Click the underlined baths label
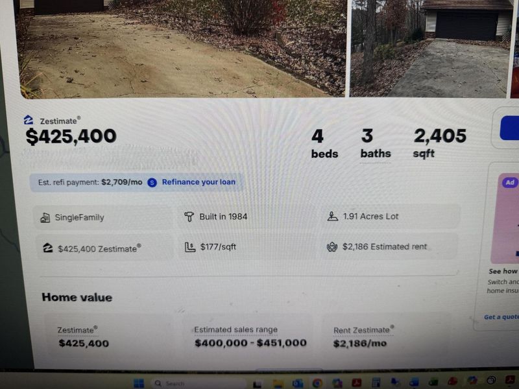 click(x=376, y=154)
